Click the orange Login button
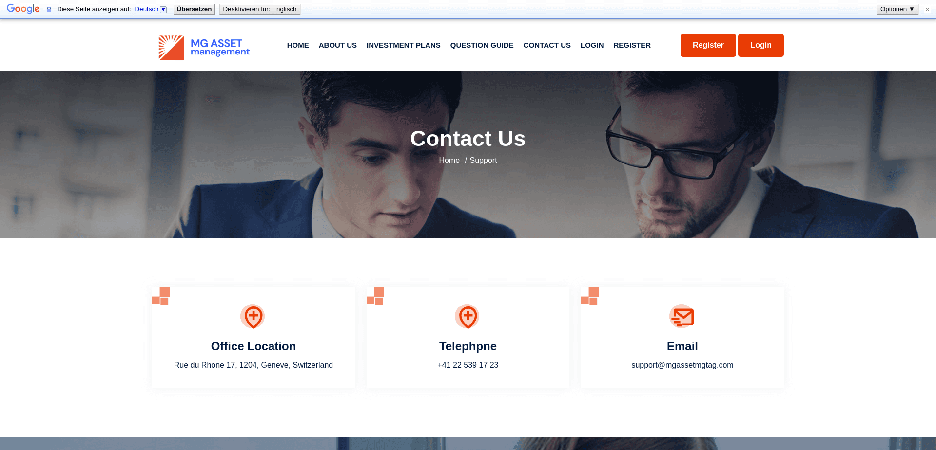Screen dimensions: 936x450 [x=760, y=45]
